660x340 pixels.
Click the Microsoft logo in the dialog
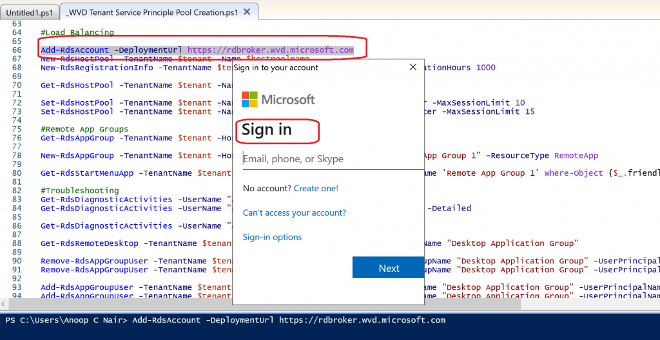click(278, 99)
